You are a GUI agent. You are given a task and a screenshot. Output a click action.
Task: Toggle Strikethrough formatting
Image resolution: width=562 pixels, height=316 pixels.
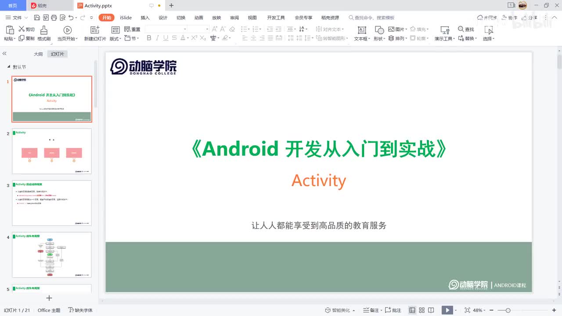(x=174, y=38)
